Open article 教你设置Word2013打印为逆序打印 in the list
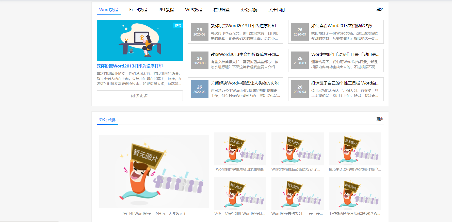452x222 pixels. [243, 26]
